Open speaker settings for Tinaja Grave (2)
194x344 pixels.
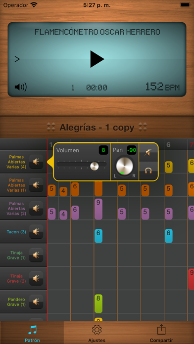click(36, 278)
